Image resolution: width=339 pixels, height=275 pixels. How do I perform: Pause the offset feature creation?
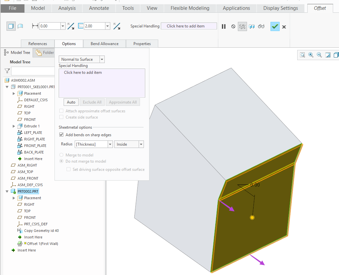(x=223, y=26)
